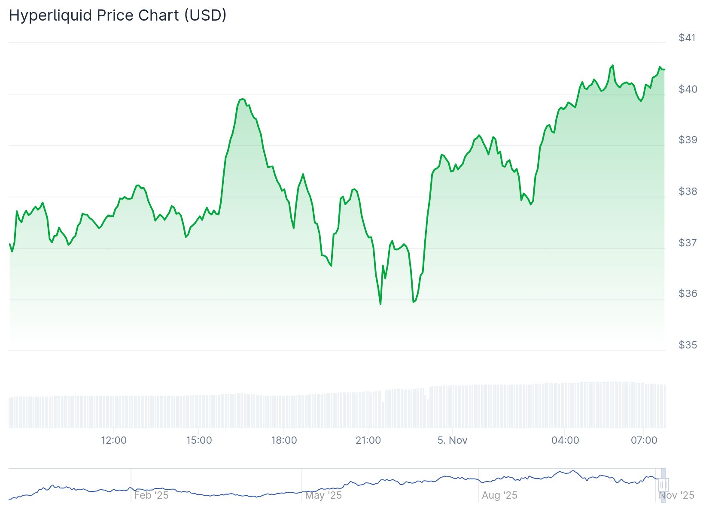The height and width of the screenshot is (515, 706).
Task: Click May '25 in the navigator timeline
Action: coord(323,496)
